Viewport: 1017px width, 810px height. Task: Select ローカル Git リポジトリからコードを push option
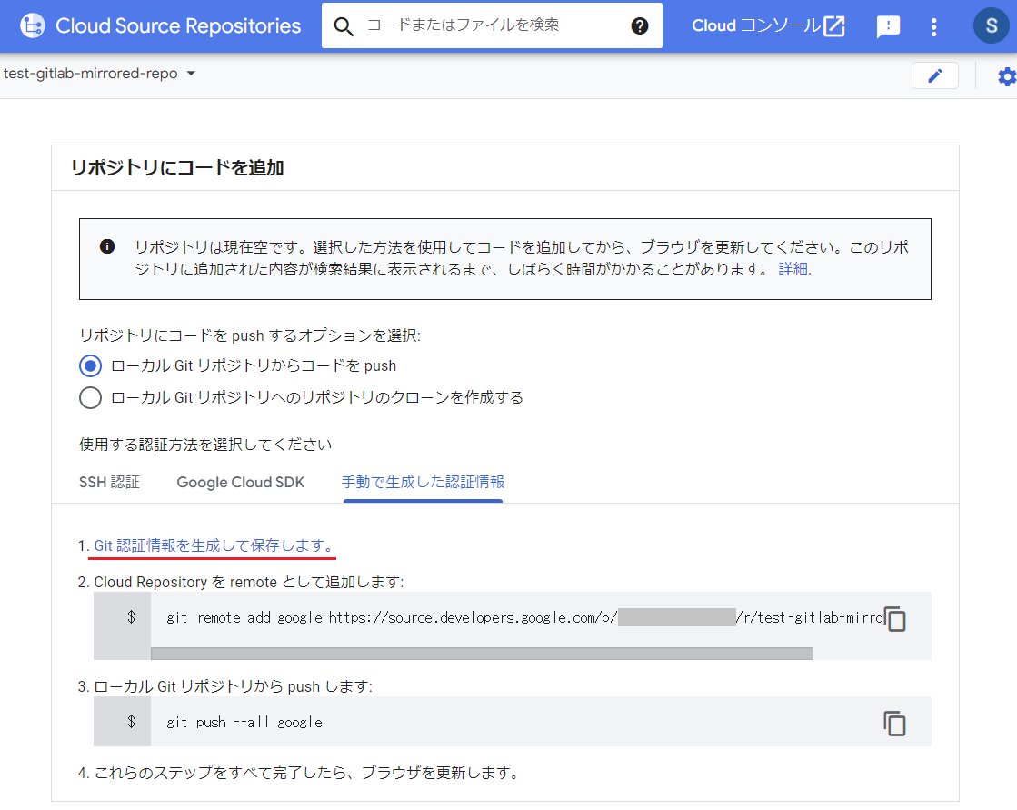tap(89, 365)
